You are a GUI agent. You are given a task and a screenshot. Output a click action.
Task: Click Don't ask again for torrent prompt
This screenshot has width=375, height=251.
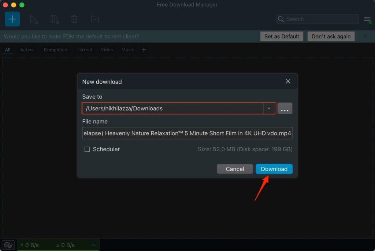[x=331, y=36]
